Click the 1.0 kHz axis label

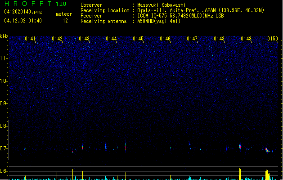point(4,81)
